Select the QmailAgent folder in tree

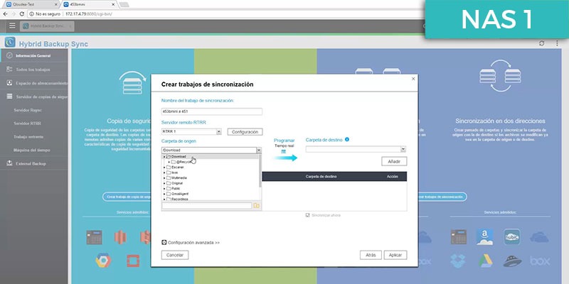coord(180,194)
